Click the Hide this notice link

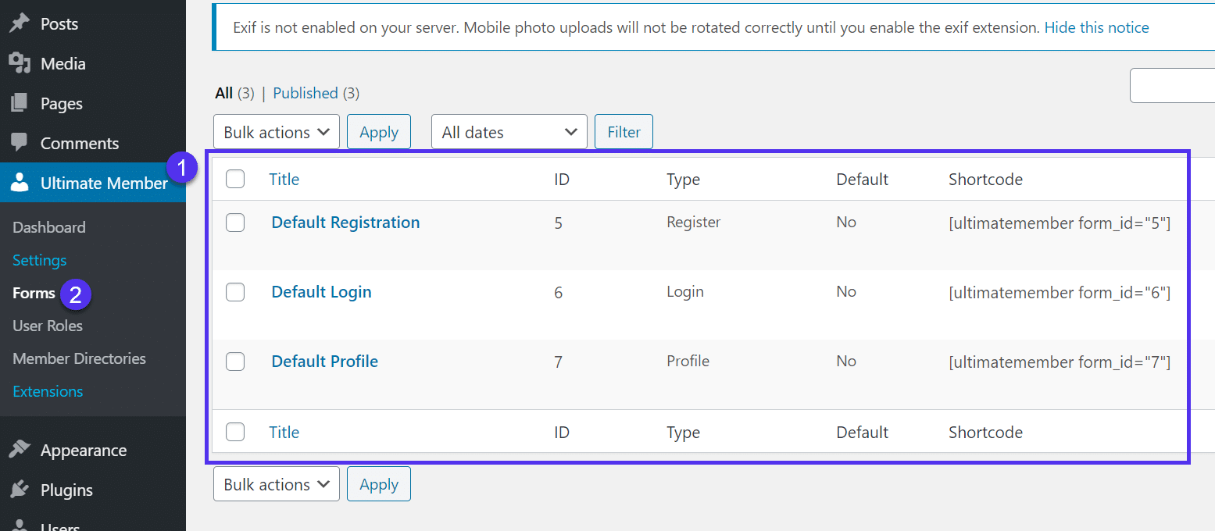[x=1096, y=27]
